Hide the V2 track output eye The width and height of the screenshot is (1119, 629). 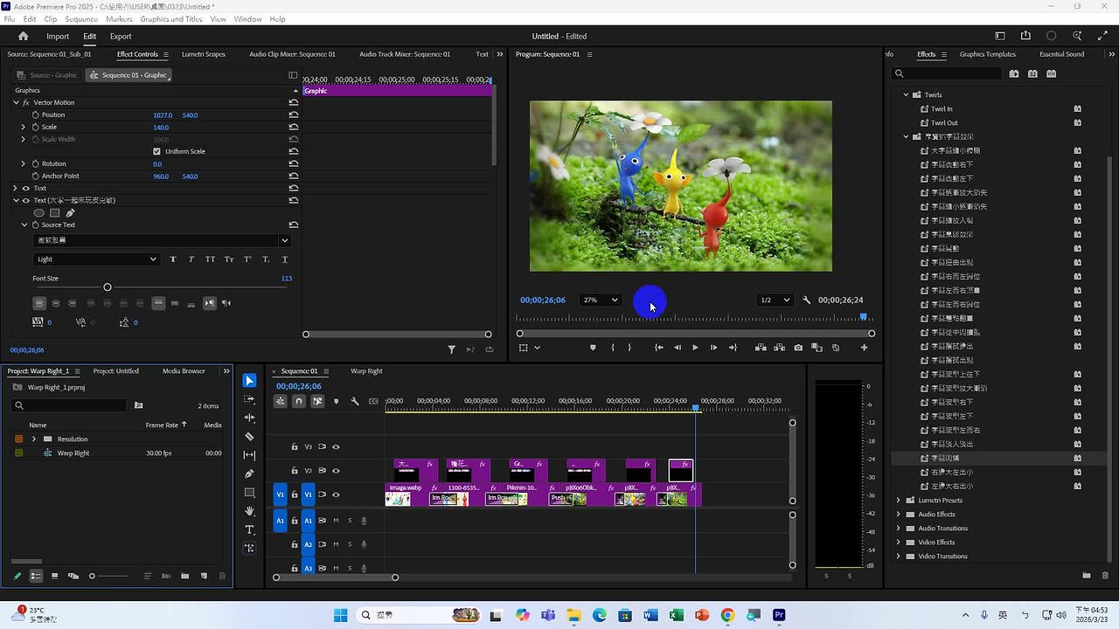point(336,471)
